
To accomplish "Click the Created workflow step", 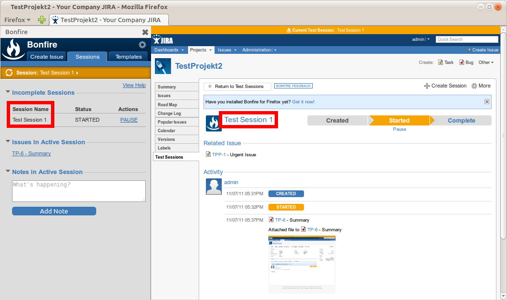I will pyautogui.click(x=337, y=121).
